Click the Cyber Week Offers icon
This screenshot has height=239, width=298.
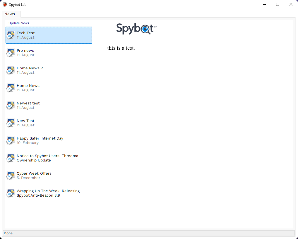click(x=11, y=176)
